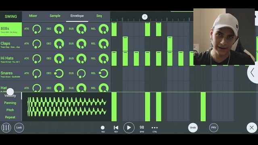Adjust the 808s SUS knob
Screen dimensions: 258x145
point(81,29)
